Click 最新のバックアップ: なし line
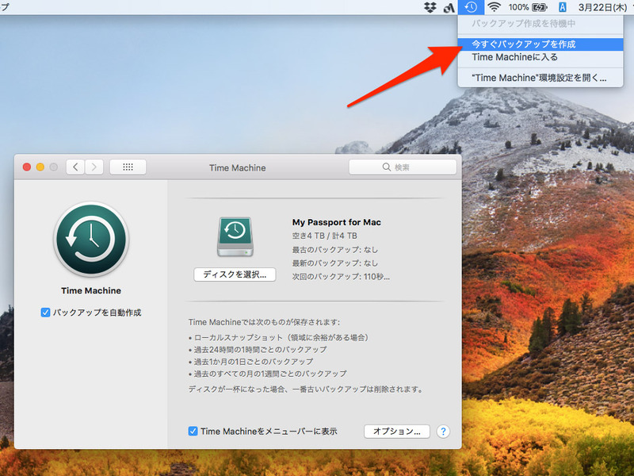The image size is (634, 476). [334, 263]
